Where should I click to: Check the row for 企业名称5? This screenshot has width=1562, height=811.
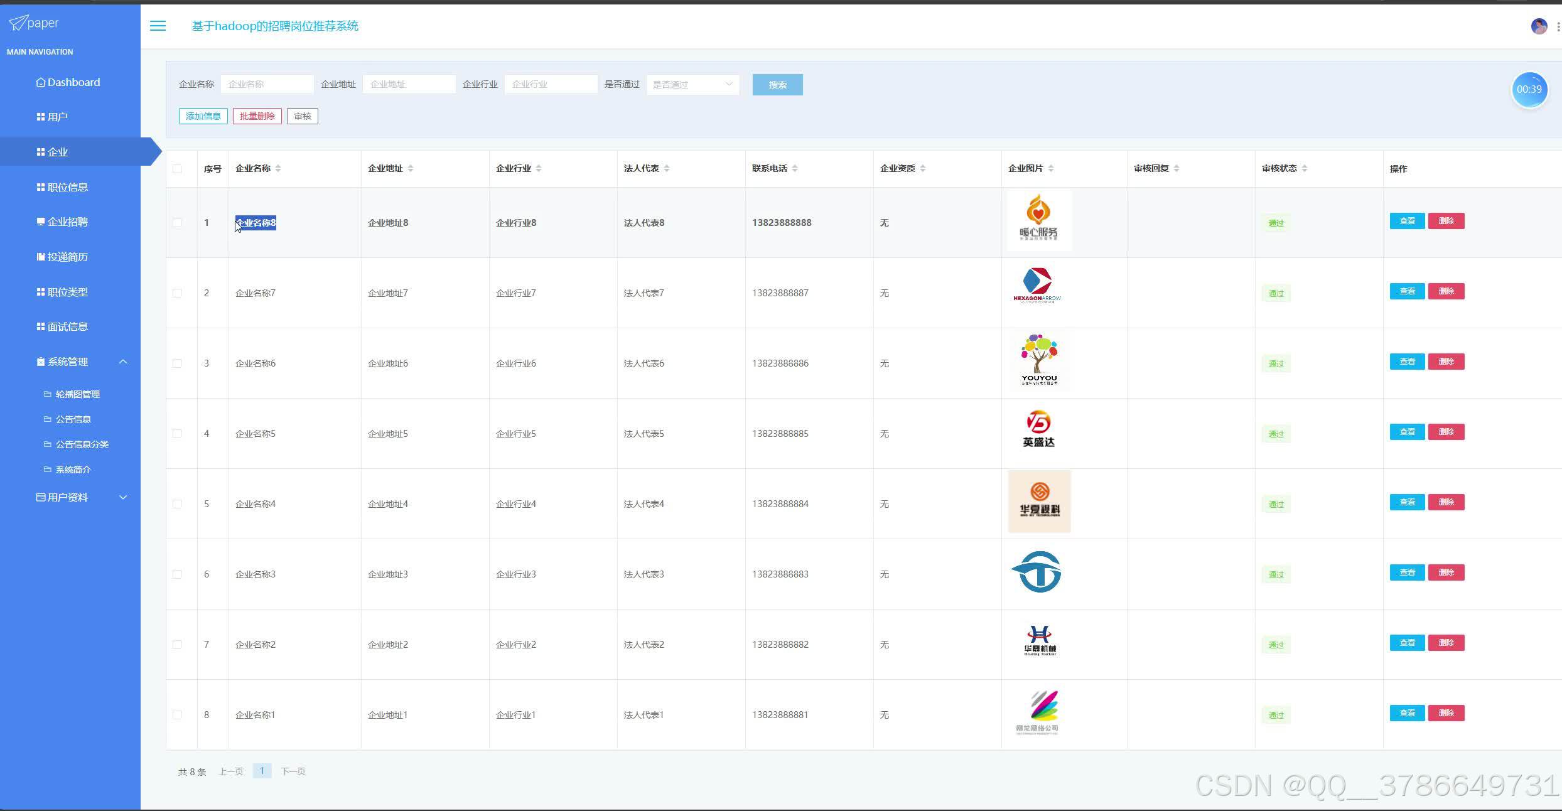177,434
